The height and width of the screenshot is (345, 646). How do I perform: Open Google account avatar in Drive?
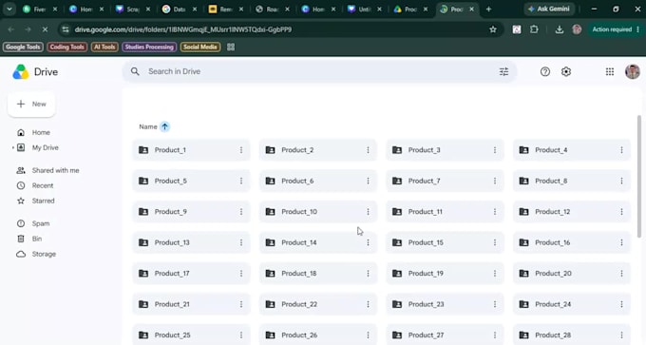click(633, 71)
